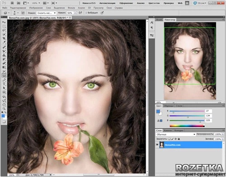
Task: Toggle airbrush mode in options bar
Action: (80, 13)
